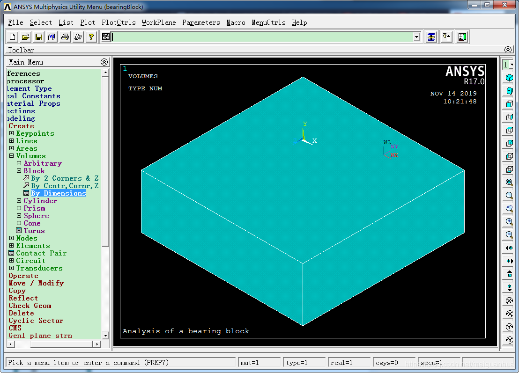519x373 pixels.
Task: Expand the Arbitrary tree node
Action: pyautogui.click(x=19, y=163)
